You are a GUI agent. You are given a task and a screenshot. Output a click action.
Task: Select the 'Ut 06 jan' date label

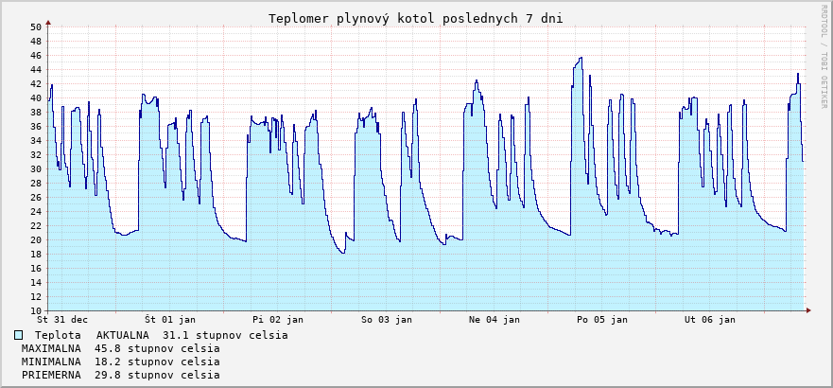pyautogui.click(x=710, y=320)
